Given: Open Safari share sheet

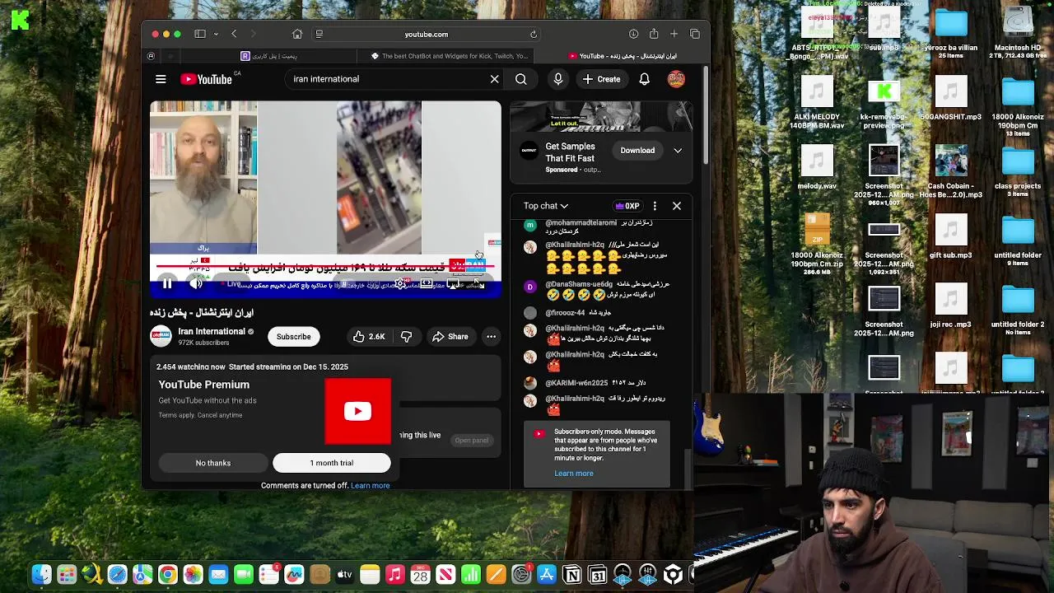Looking at the screenshot, I should click(x=654, y=34).
